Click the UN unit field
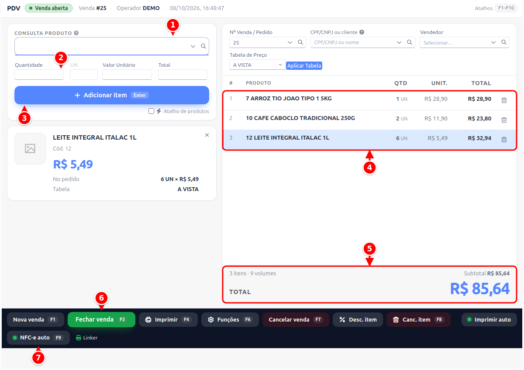Screen dimensions: 524x370 point(84,75)
